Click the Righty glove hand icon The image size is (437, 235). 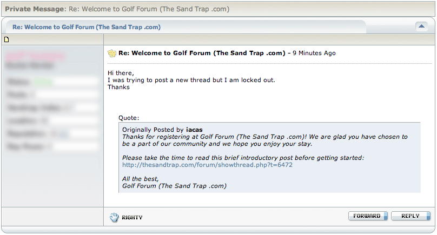[x=114, y=217]
